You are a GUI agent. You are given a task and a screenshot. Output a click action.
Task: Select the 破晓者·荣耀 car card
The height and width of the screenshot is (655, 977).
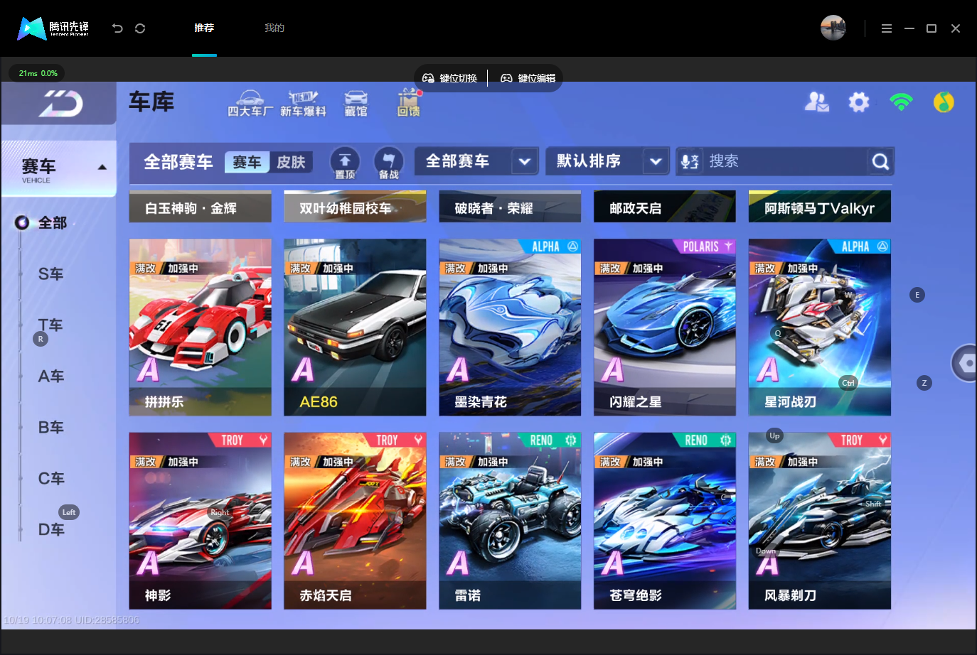[x=510, y=207]
